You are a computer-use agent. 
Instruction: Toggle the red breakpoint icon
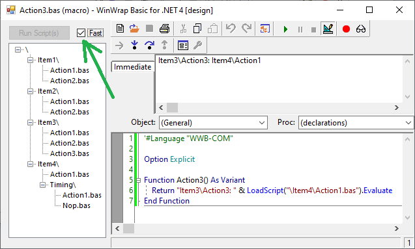[346, 29]
